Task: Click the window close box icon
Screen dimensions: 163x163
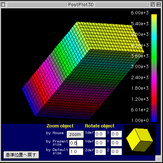Action: click(3, 5)
